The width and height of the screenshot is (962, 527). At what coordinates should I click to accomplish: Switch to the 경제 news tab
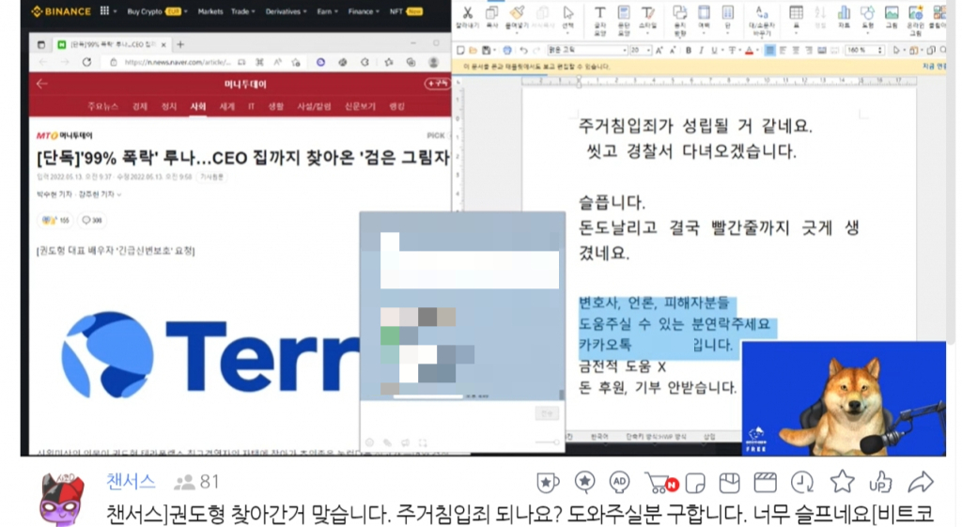[140, 106]
